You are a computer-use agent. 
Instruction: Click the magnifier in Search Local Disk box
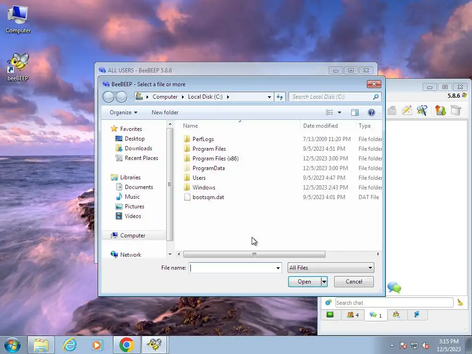[376, 97]
